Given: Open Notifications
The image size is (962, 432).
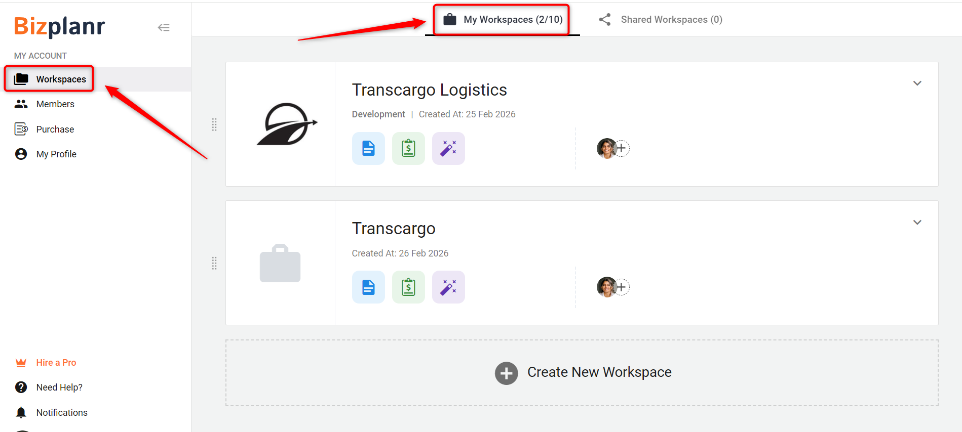Looking at the screenshot, I should [x=62, y=412].
